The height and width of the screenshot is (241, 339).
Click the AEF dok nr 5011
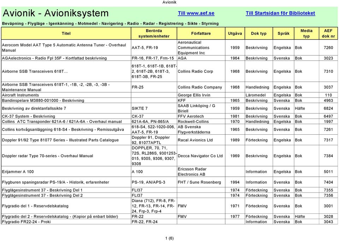[328, 172]
